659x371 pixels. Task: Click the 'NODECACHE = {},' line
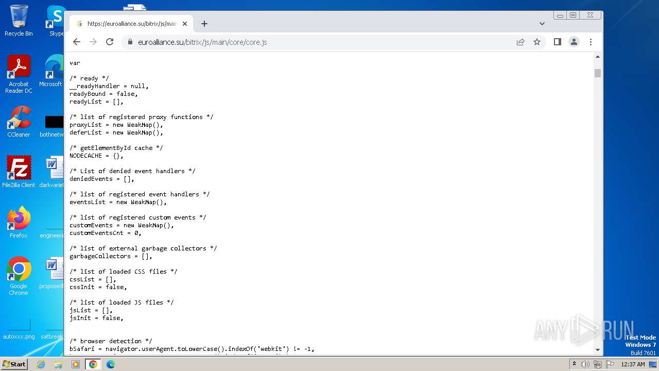pyautogui.click(x=96, y=156)
